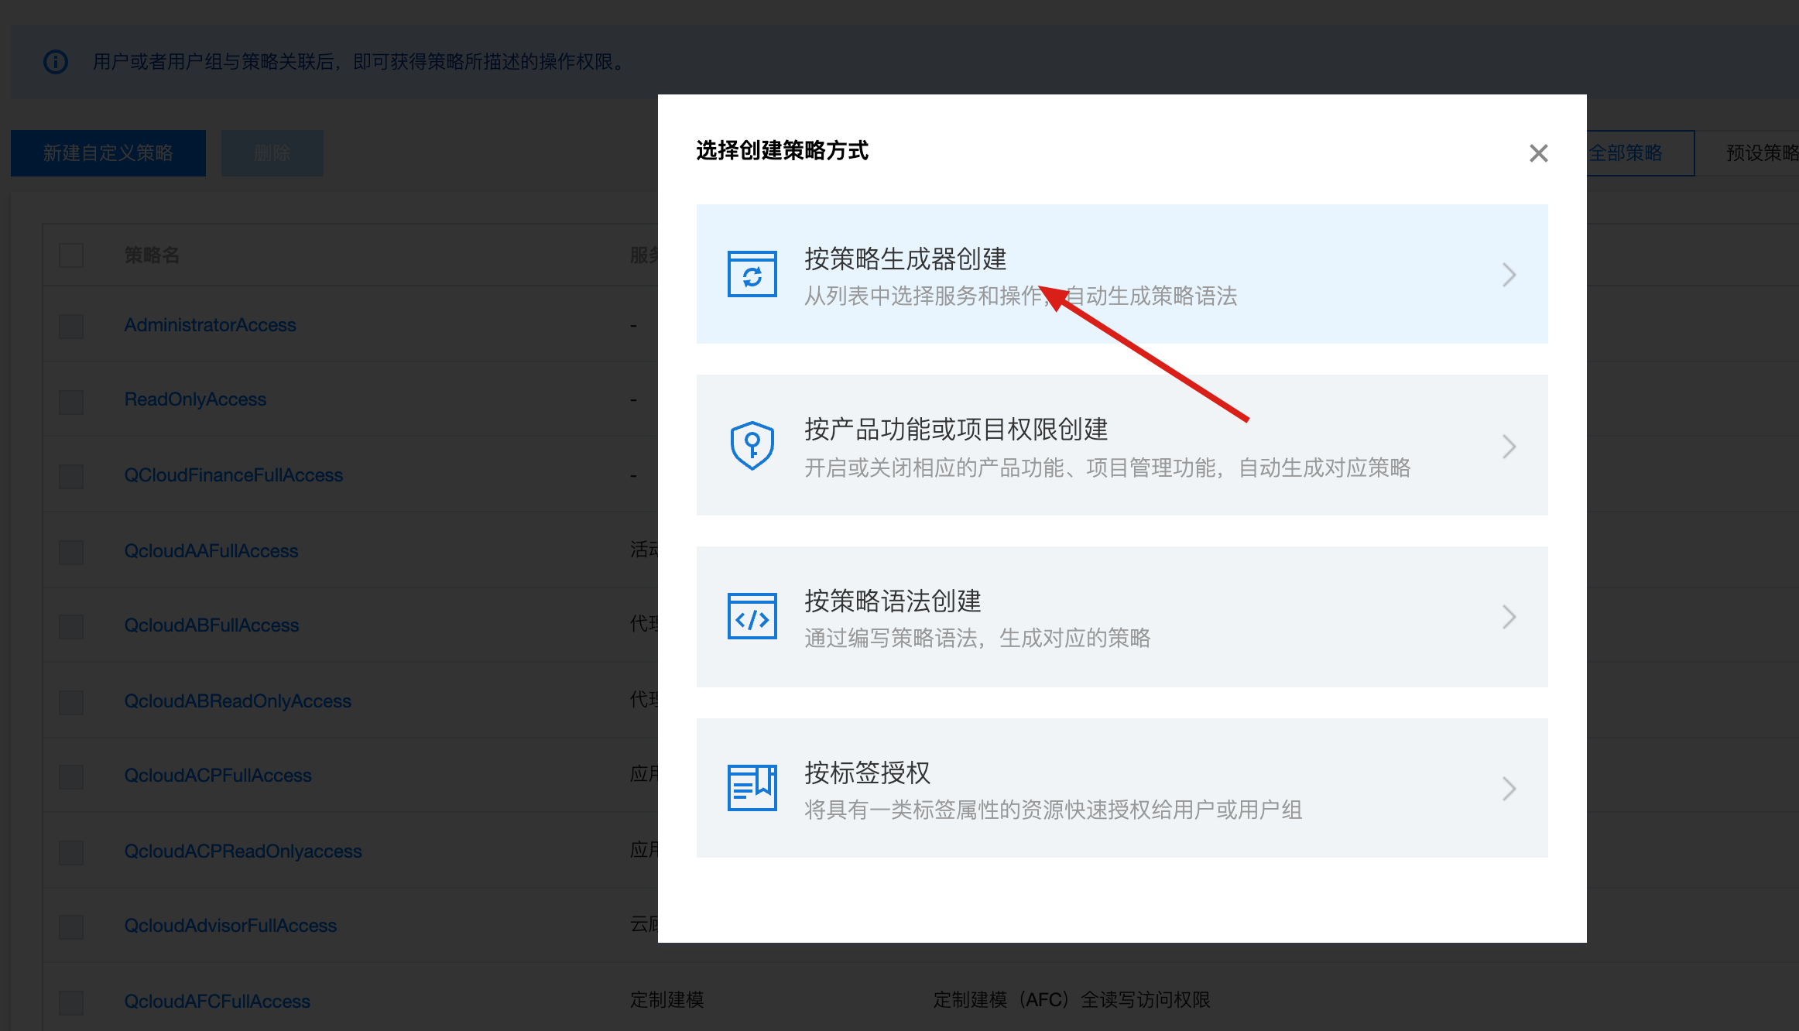Screen dimensions: 1799x1031
Task: Check the AdministratorAccess row checkbox
Action: (x=71, y=326)
